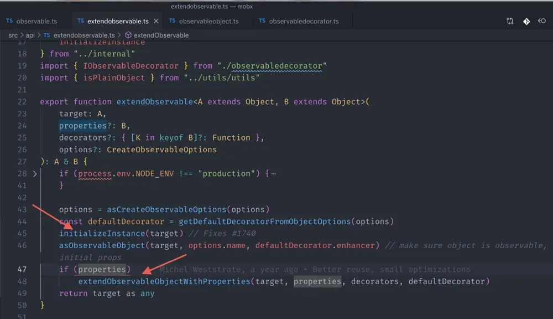Close the extendobservable.ts tab

coord(156,21)
